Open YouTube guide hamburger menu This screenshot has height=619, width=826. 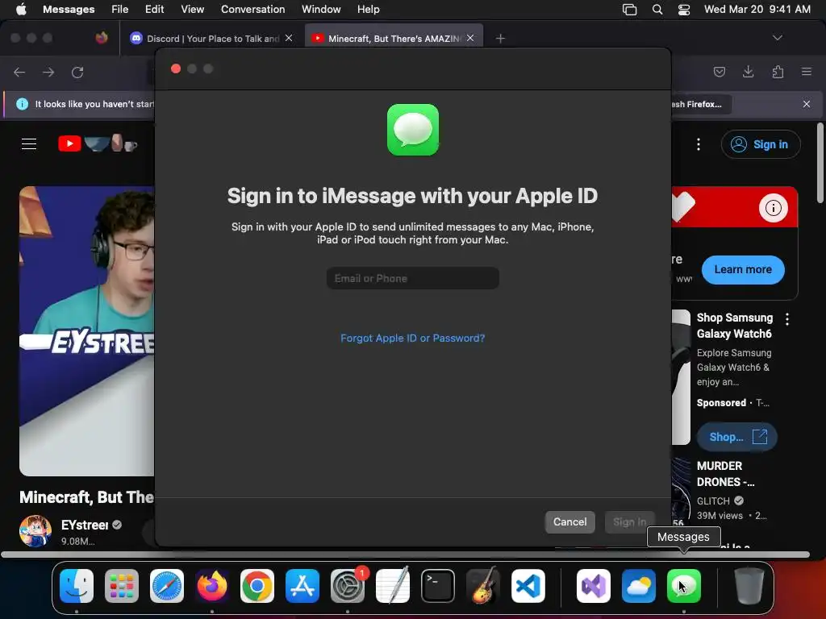(29, 143)
